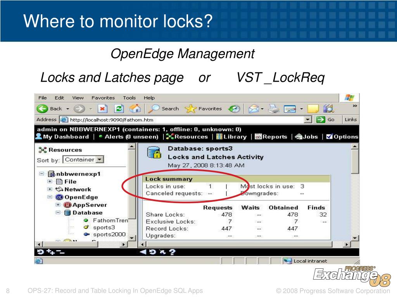The image size is (397, 297).
Task: Expand the Network tree node
Action: [x=50, y=189]
